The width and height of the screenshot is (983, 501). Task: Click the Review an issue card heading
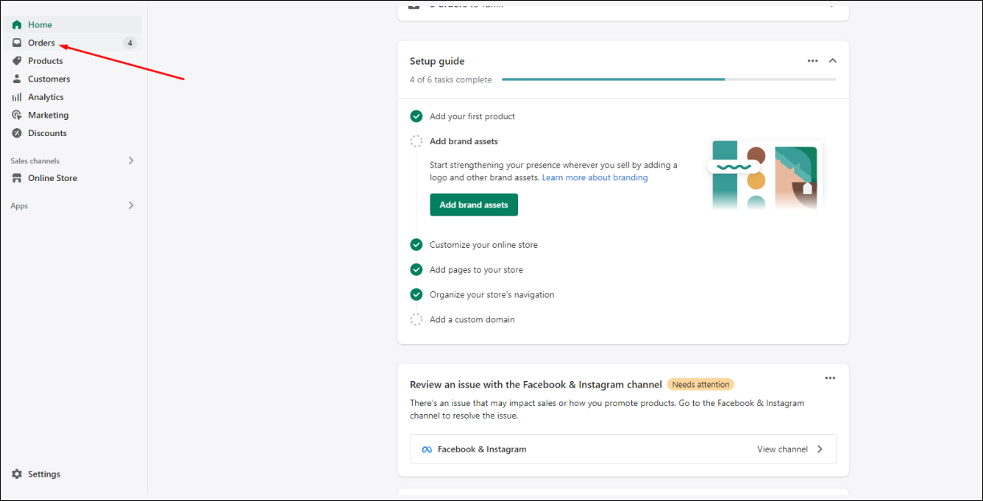coord(536,385)
